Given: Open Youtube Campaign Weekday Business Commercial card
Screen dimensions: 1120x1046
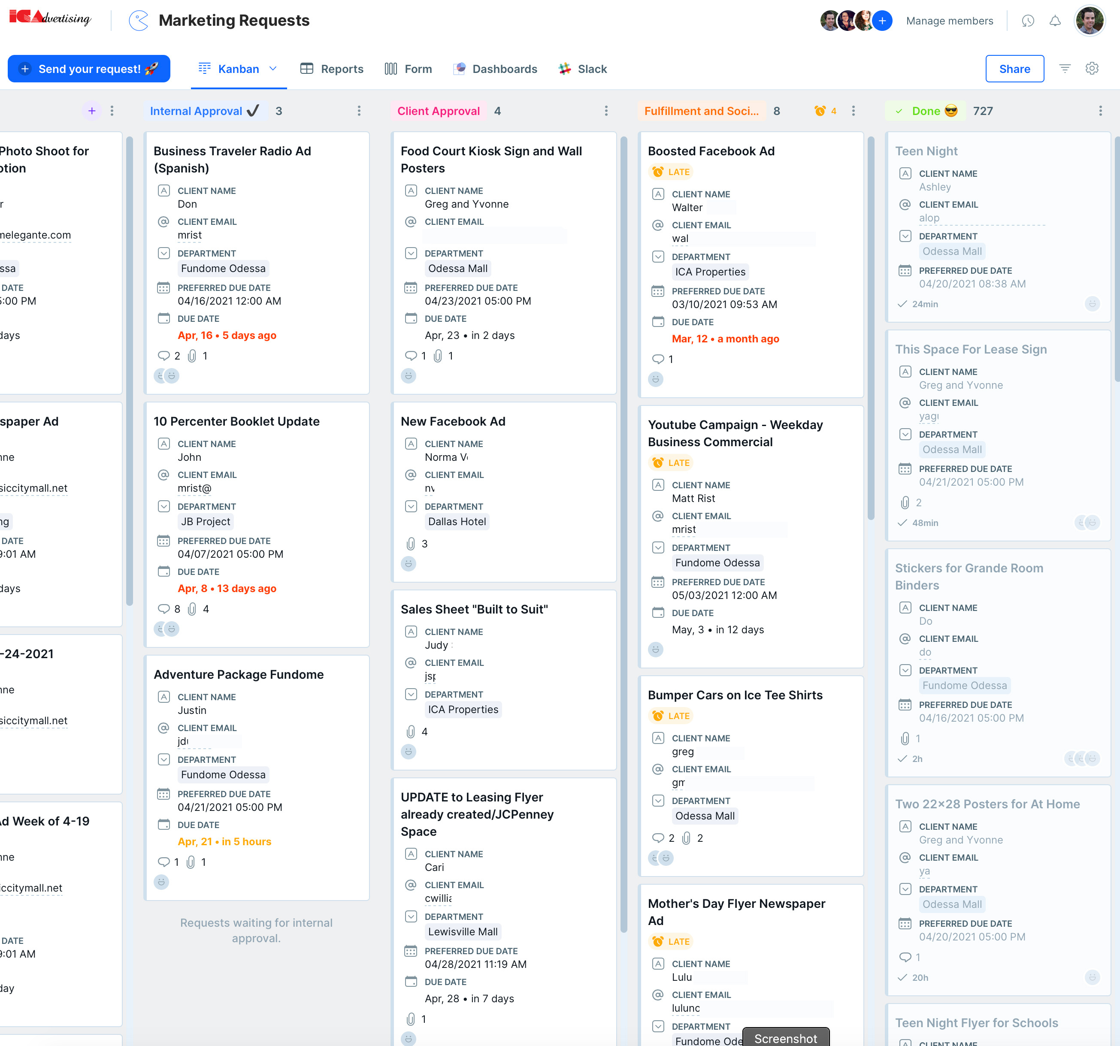Looking at the screenshot, I should coord(751,536).
